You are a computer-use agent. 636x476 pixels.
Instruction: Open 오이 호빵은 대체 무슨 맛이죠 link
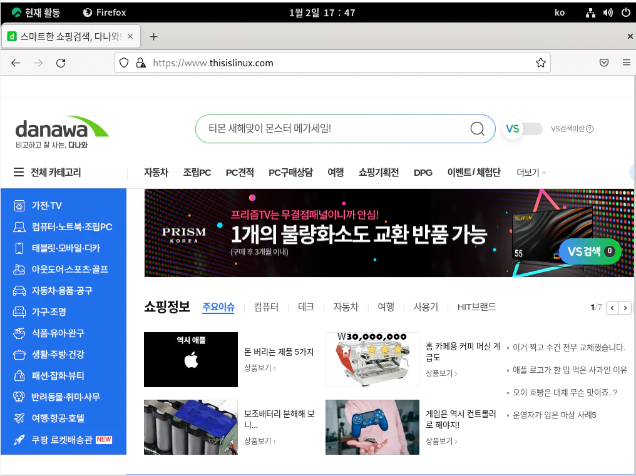(x=565, y=392)
